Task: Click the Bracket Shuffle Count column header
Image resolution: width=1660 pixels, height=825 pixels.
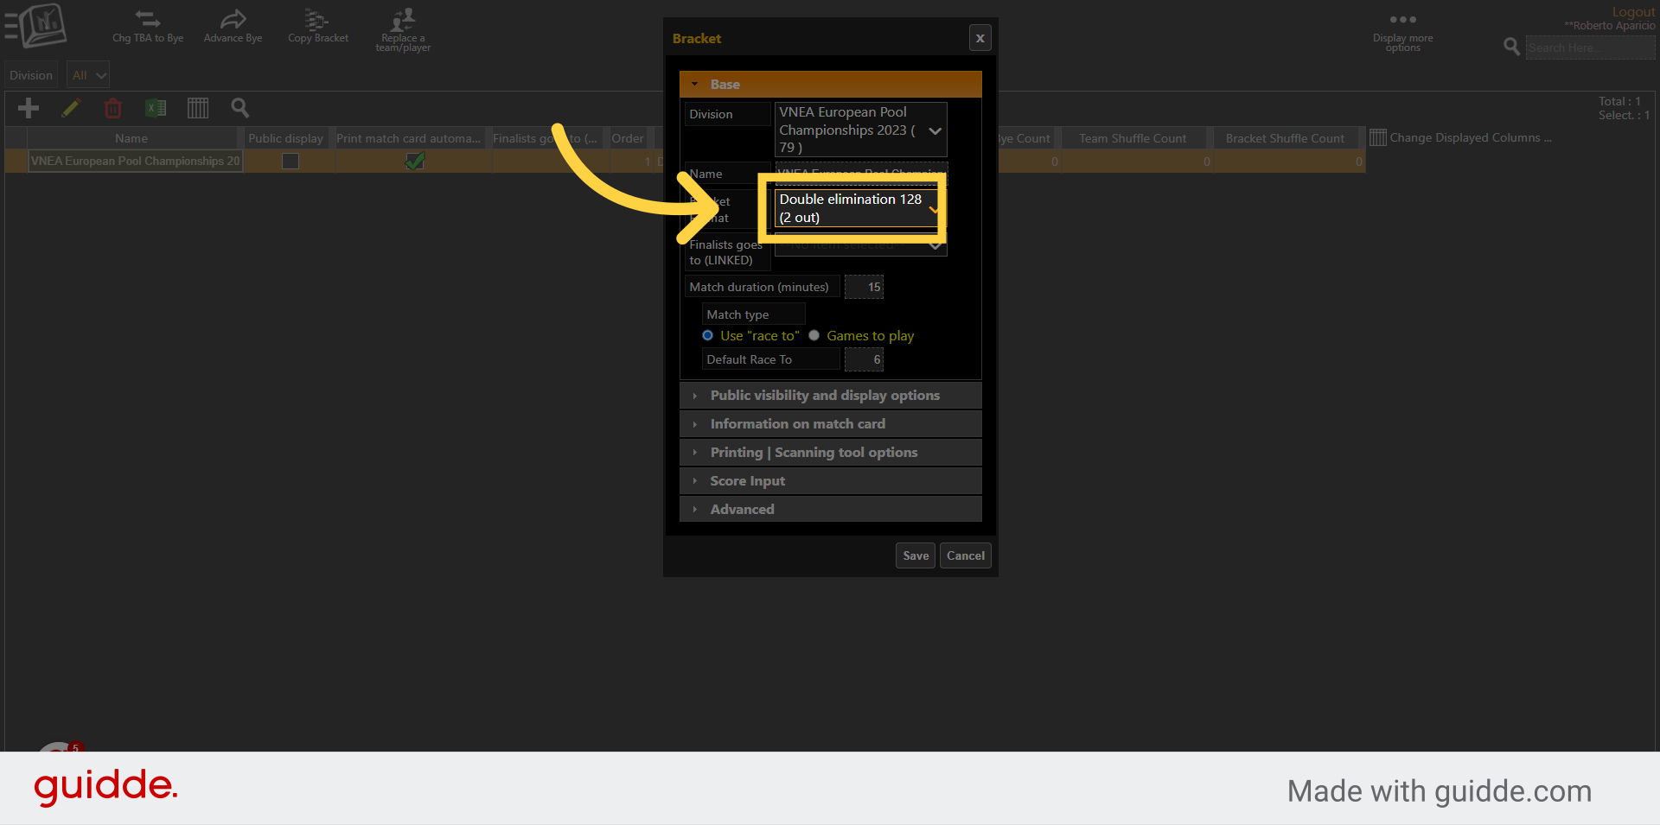Action: point(1285,138)
